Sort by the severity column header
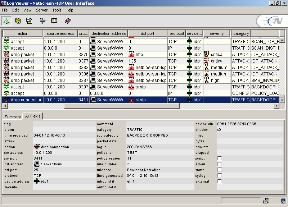The image size is (288, 207). [217, 33]
